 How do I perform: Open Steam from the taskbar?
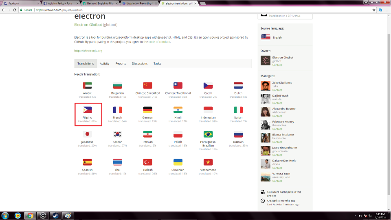coord(55,216)
